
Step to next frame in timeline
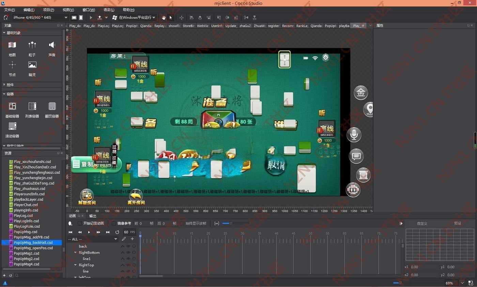point(98,232)
